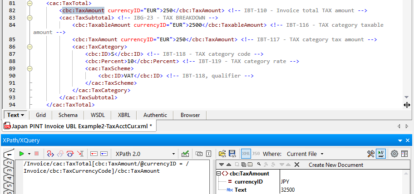Switch to XPath expression tab 2
Screen dimensions: 414x194
click(9, 163)
